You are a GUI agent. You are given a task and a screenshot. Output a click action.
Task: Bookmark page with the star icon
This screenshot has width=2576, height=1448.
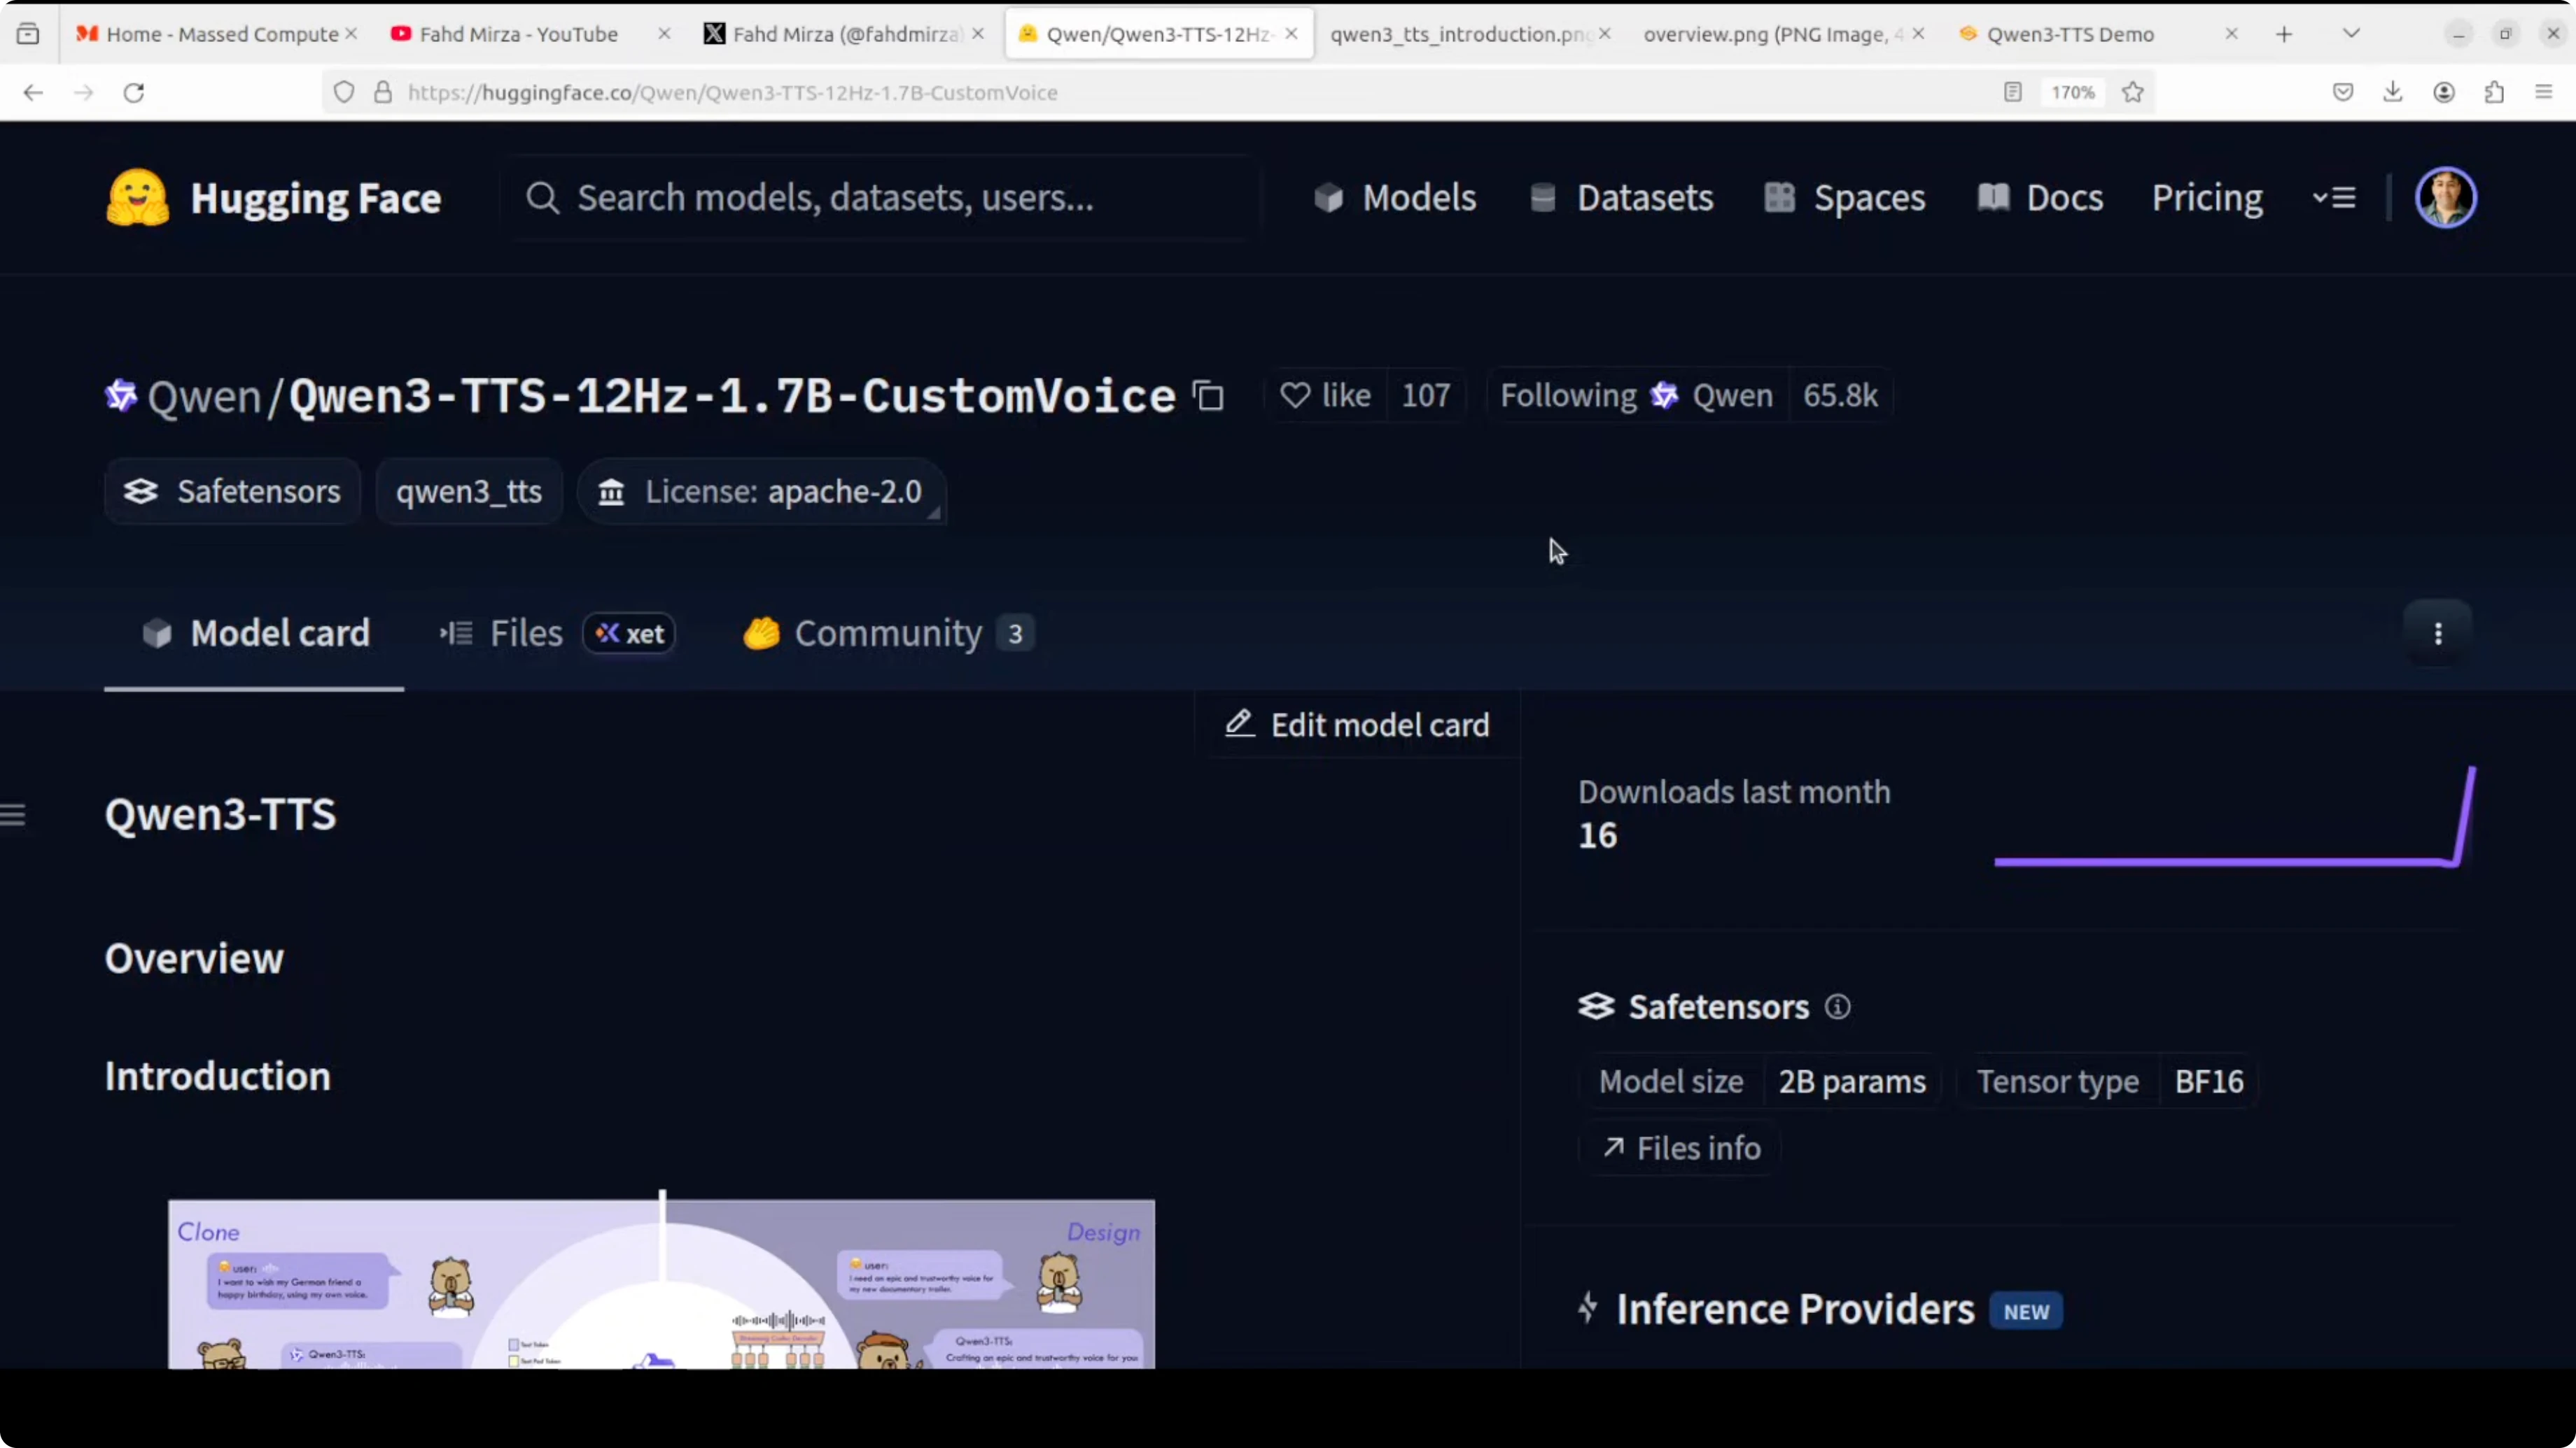(2132, 93)
